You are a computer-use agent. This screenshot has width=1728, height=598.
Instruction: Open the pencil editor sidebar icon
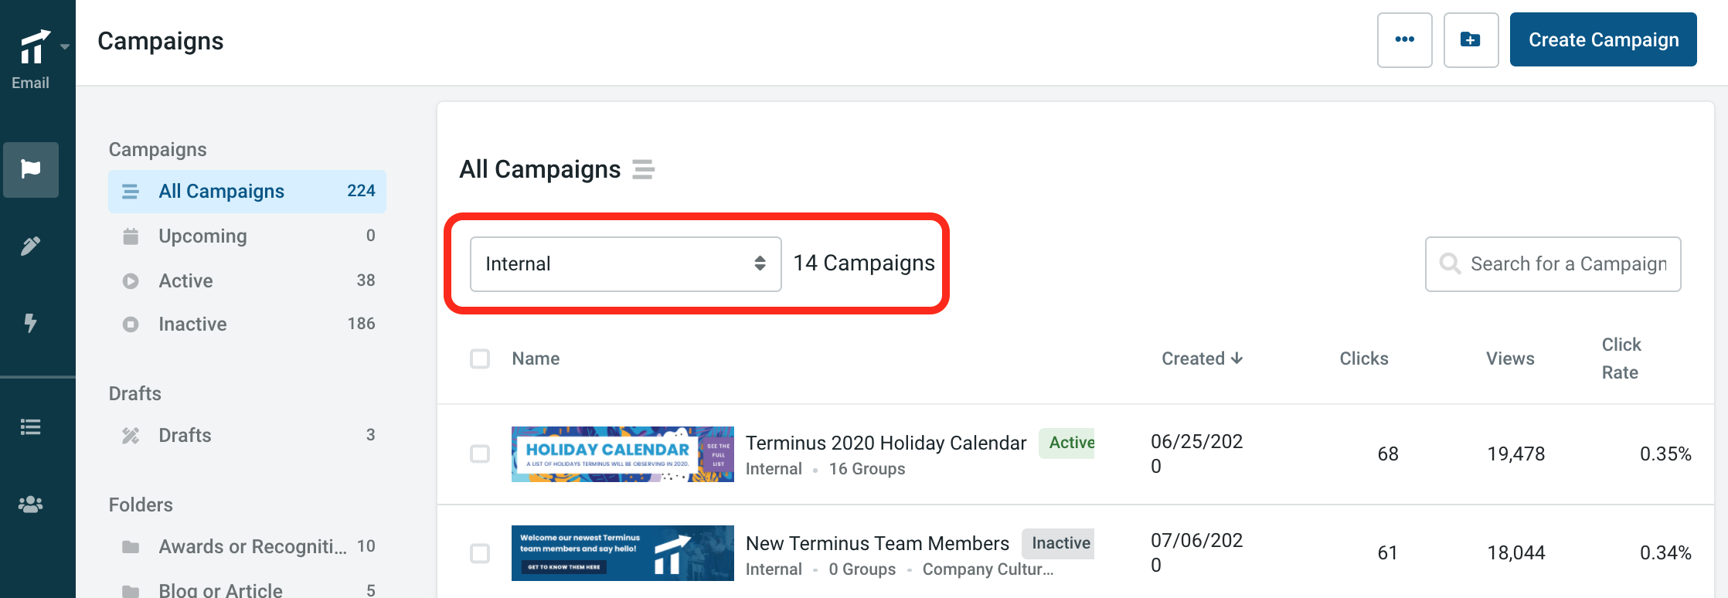click(x=31, y=246)
